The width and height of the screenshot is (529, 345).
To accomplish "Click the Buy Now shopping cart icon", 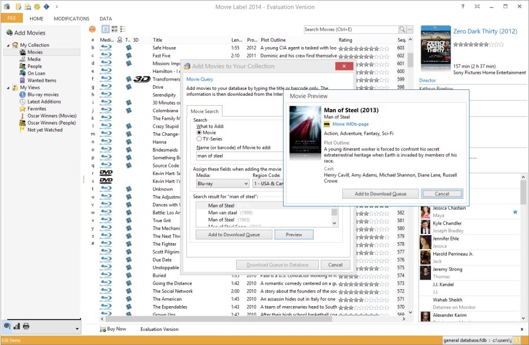I will pos(103,329).
